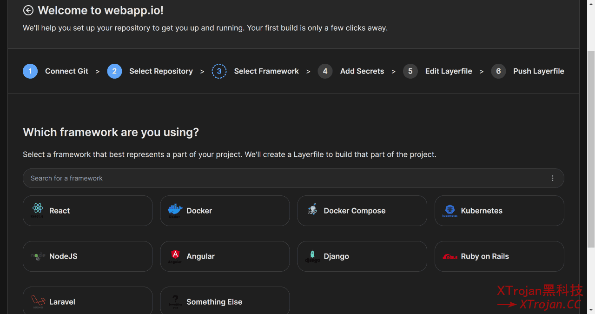Click step 6 circle for Push Layerfile
The width and height of the screenshot is (595, 314).
click(x=498, y=71)
